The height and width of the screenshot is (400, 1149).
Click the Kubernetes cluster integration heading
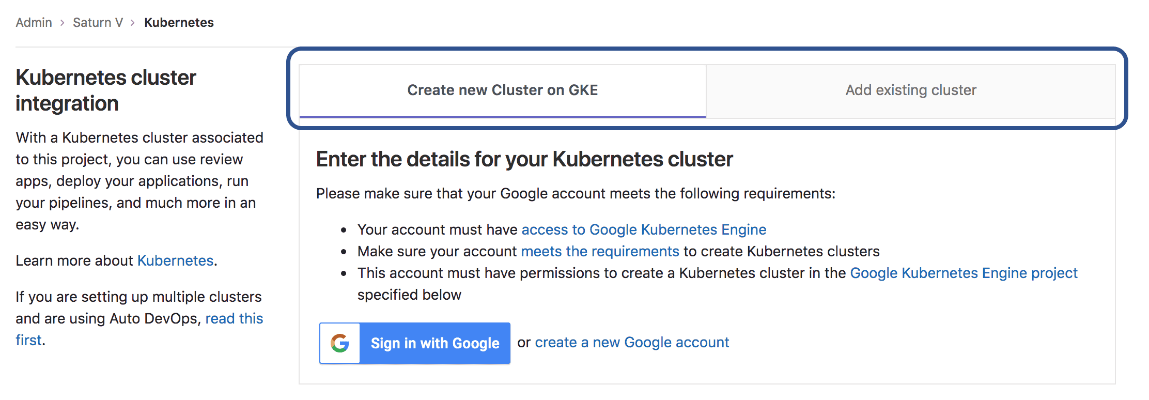(105, 90)
